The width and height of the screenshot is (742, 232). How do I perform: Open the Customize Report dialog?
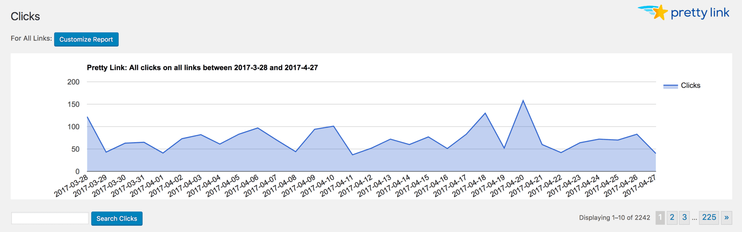86,39
